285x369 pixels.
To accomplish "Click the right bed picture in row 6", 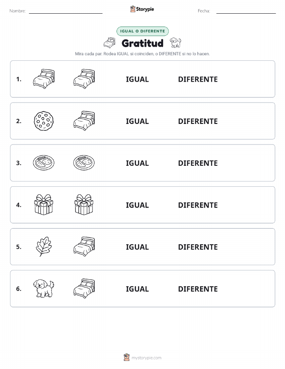I will click(84, 289).
